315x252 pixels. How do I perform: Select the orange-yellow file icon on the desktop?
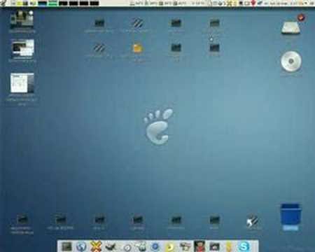pos(137,48)
